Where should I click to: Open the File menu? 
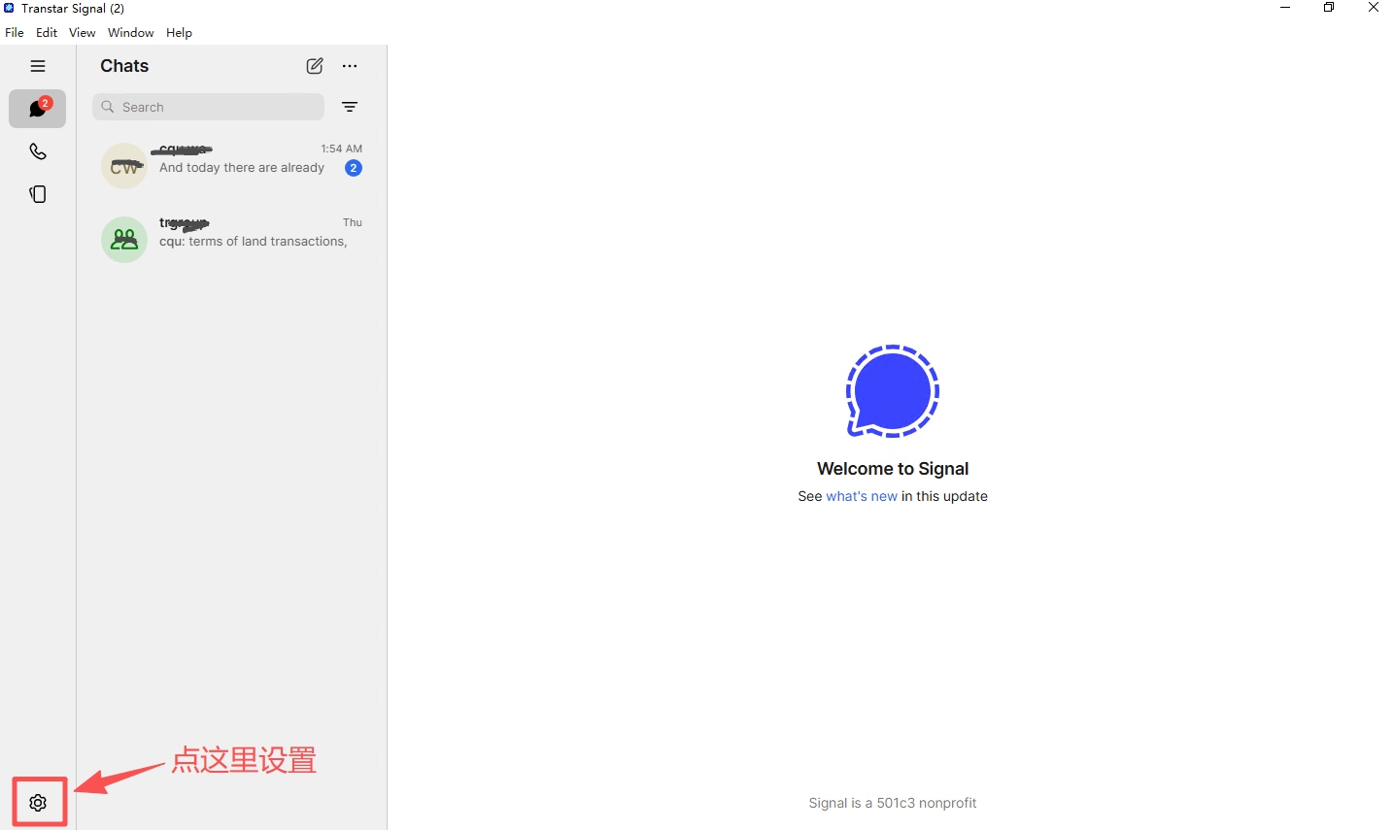click(15, 32)
